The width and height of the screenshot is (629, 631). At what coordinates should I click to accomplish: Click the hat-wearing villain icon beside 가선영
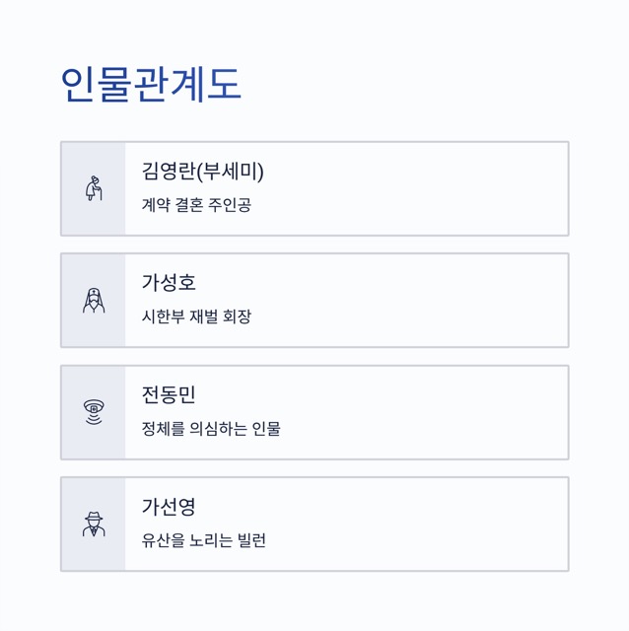tap(94, 524)
